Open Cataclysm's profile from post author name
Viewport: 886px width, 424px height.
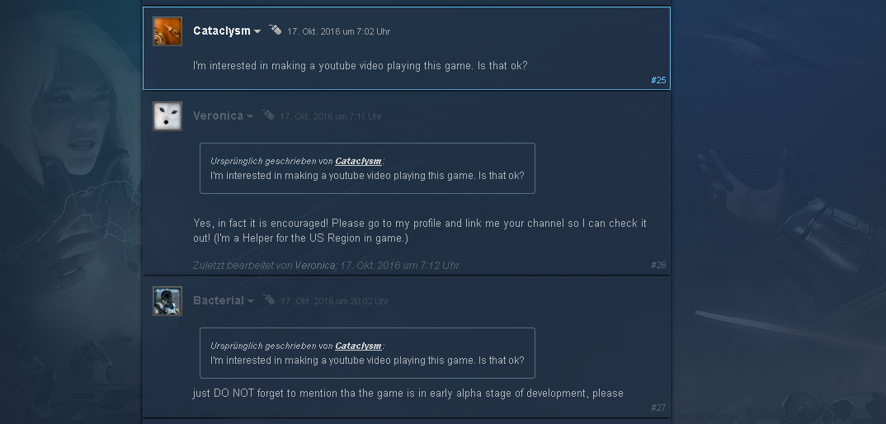[221, 31]
